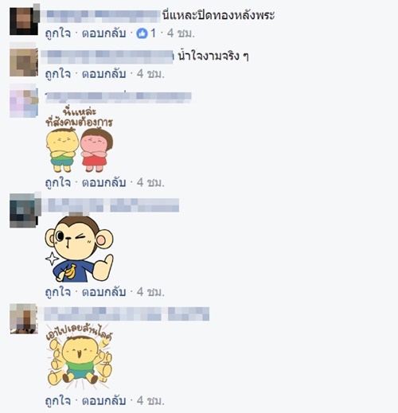Reply to the ปิดทองหลังพระ comment
Image resolution: width=398 pixels, height=413 pixels.
click(103, 33)
